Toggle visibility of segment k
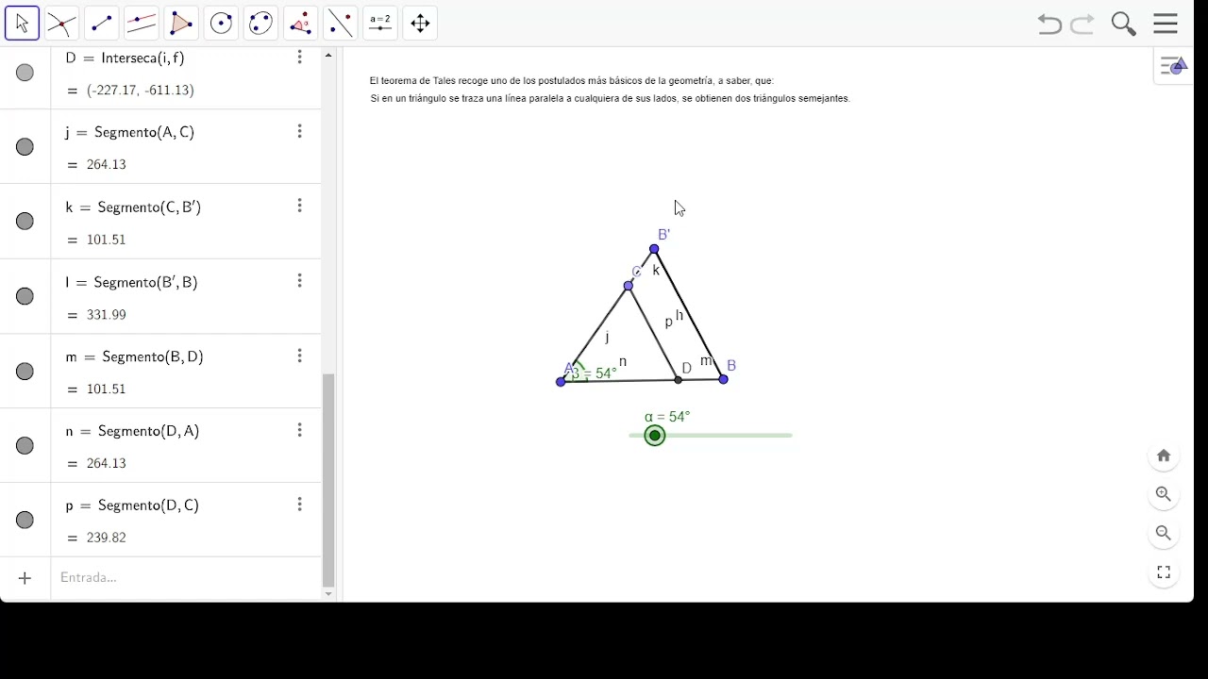 pos(25,222)
